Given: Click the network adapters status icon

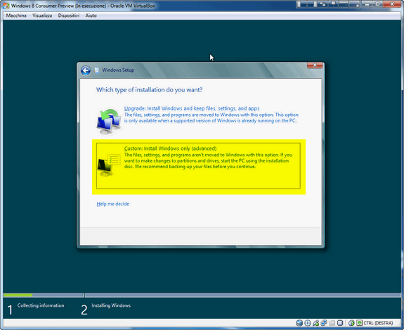Looking at the screenshot, I should click(x=324, y=323).
